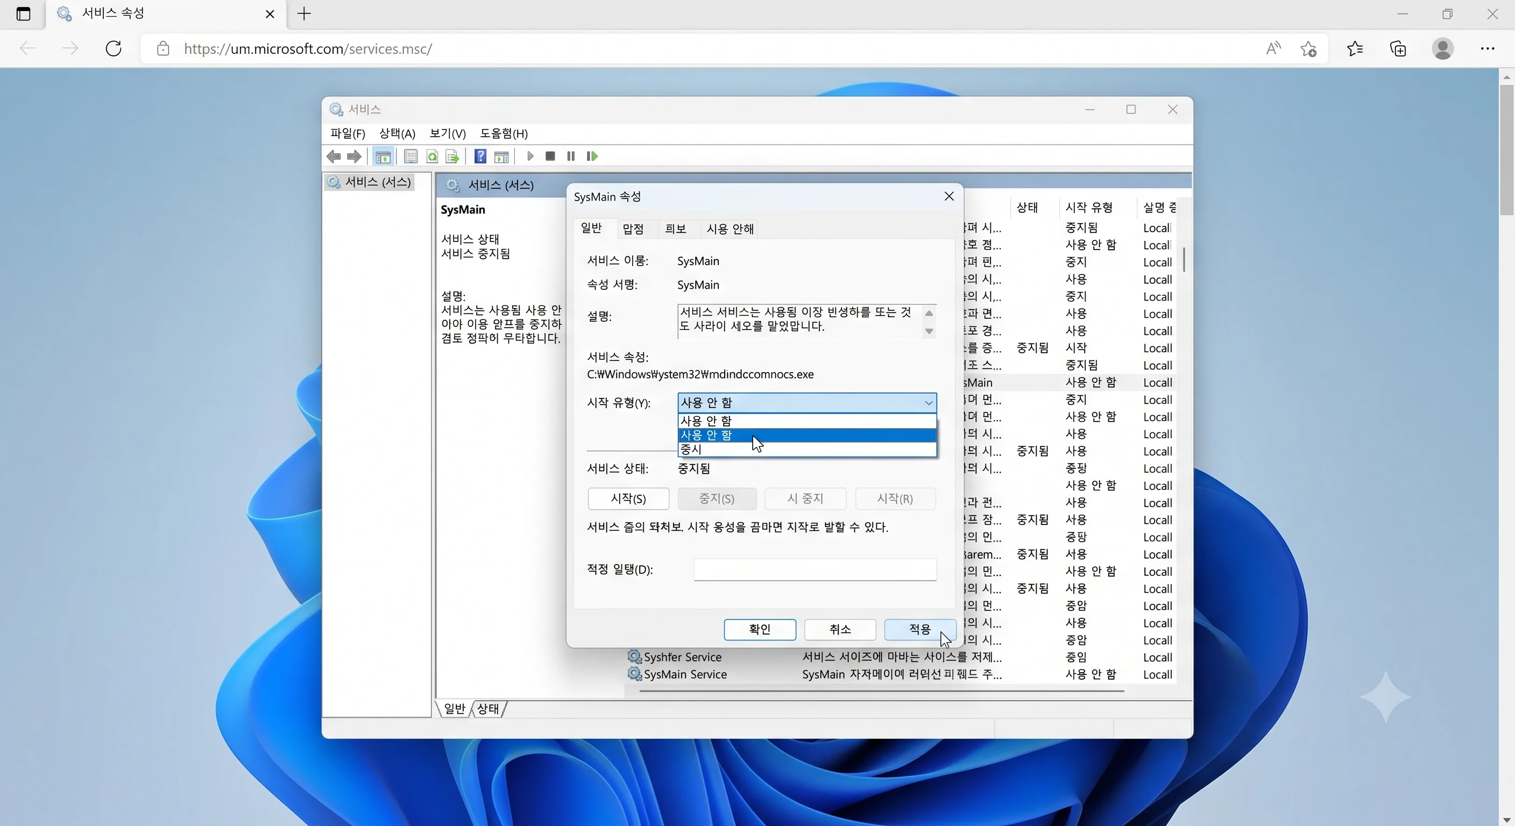The width and height of the screenshot is (1515, 826).
Task: Click the Pause Service toolbar icon
Action: [570, 156]
